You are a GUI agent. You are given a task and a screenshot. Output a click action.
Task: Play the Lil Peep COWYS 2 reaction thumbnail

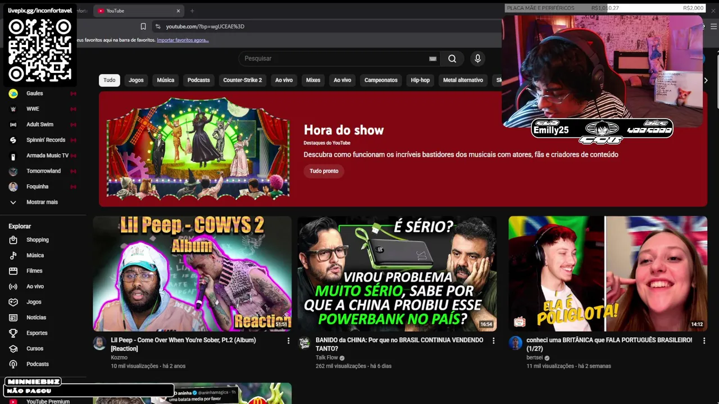(192, 274)
